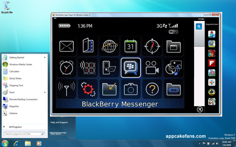Viewport: 236px width, 147px height.
Task: Open the Recycle Bin on desktop
Action: (x=7, y=7)
